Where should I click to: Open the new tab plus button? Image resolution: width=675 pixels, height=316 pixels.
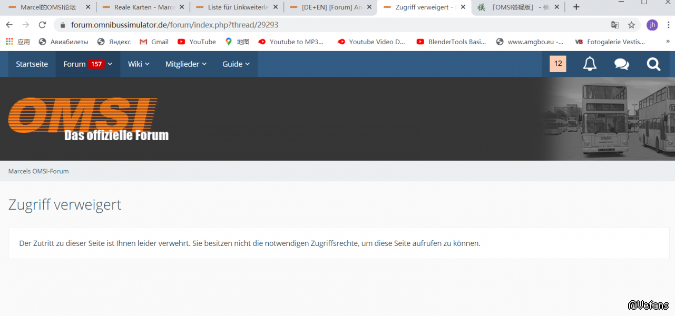pyautogui.click(x=576, y=7)
